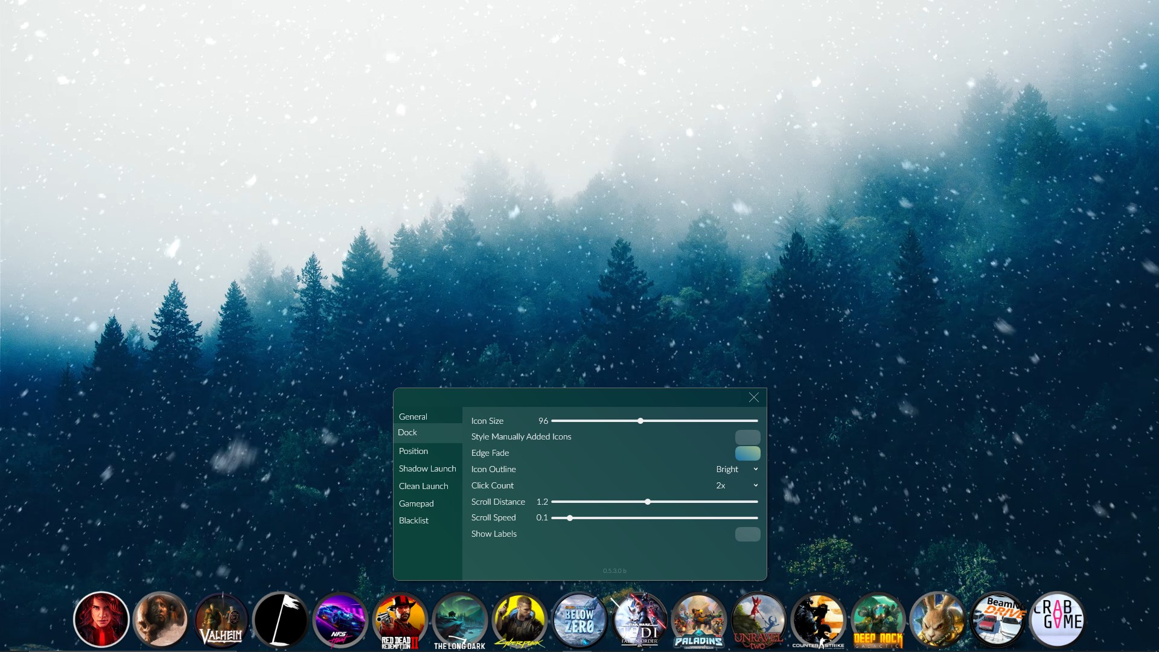
Task: Turn off the Edge Fade toggle
Action: 747,453
